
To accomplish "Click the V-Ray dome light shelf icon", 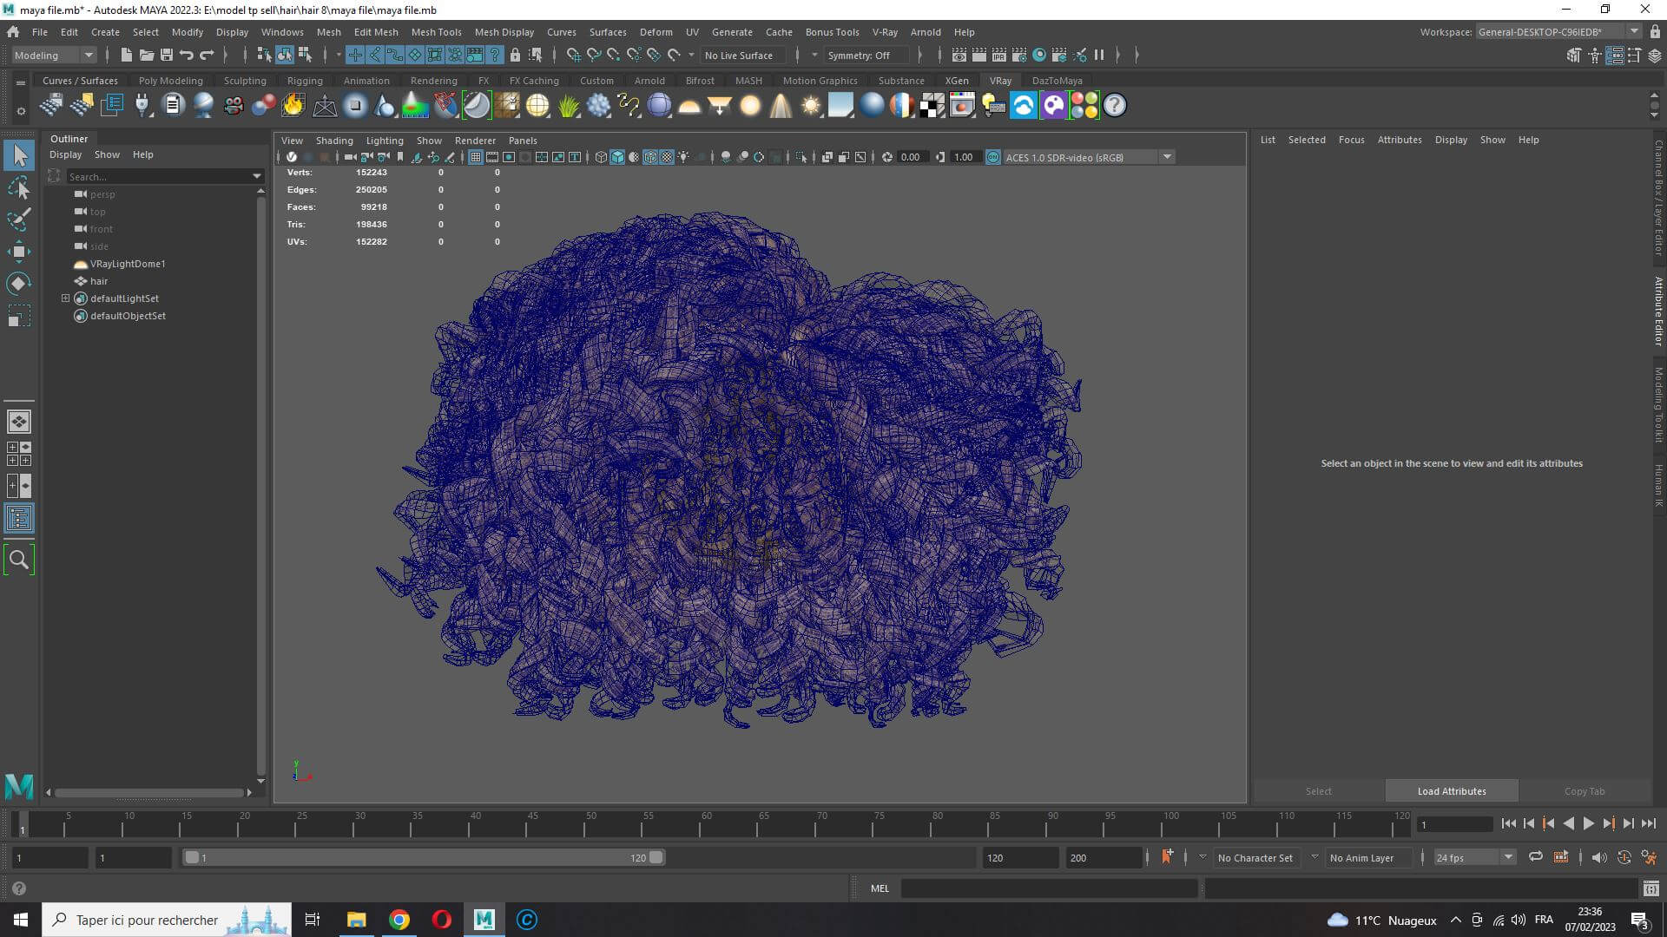I will (x=689, y=106).
